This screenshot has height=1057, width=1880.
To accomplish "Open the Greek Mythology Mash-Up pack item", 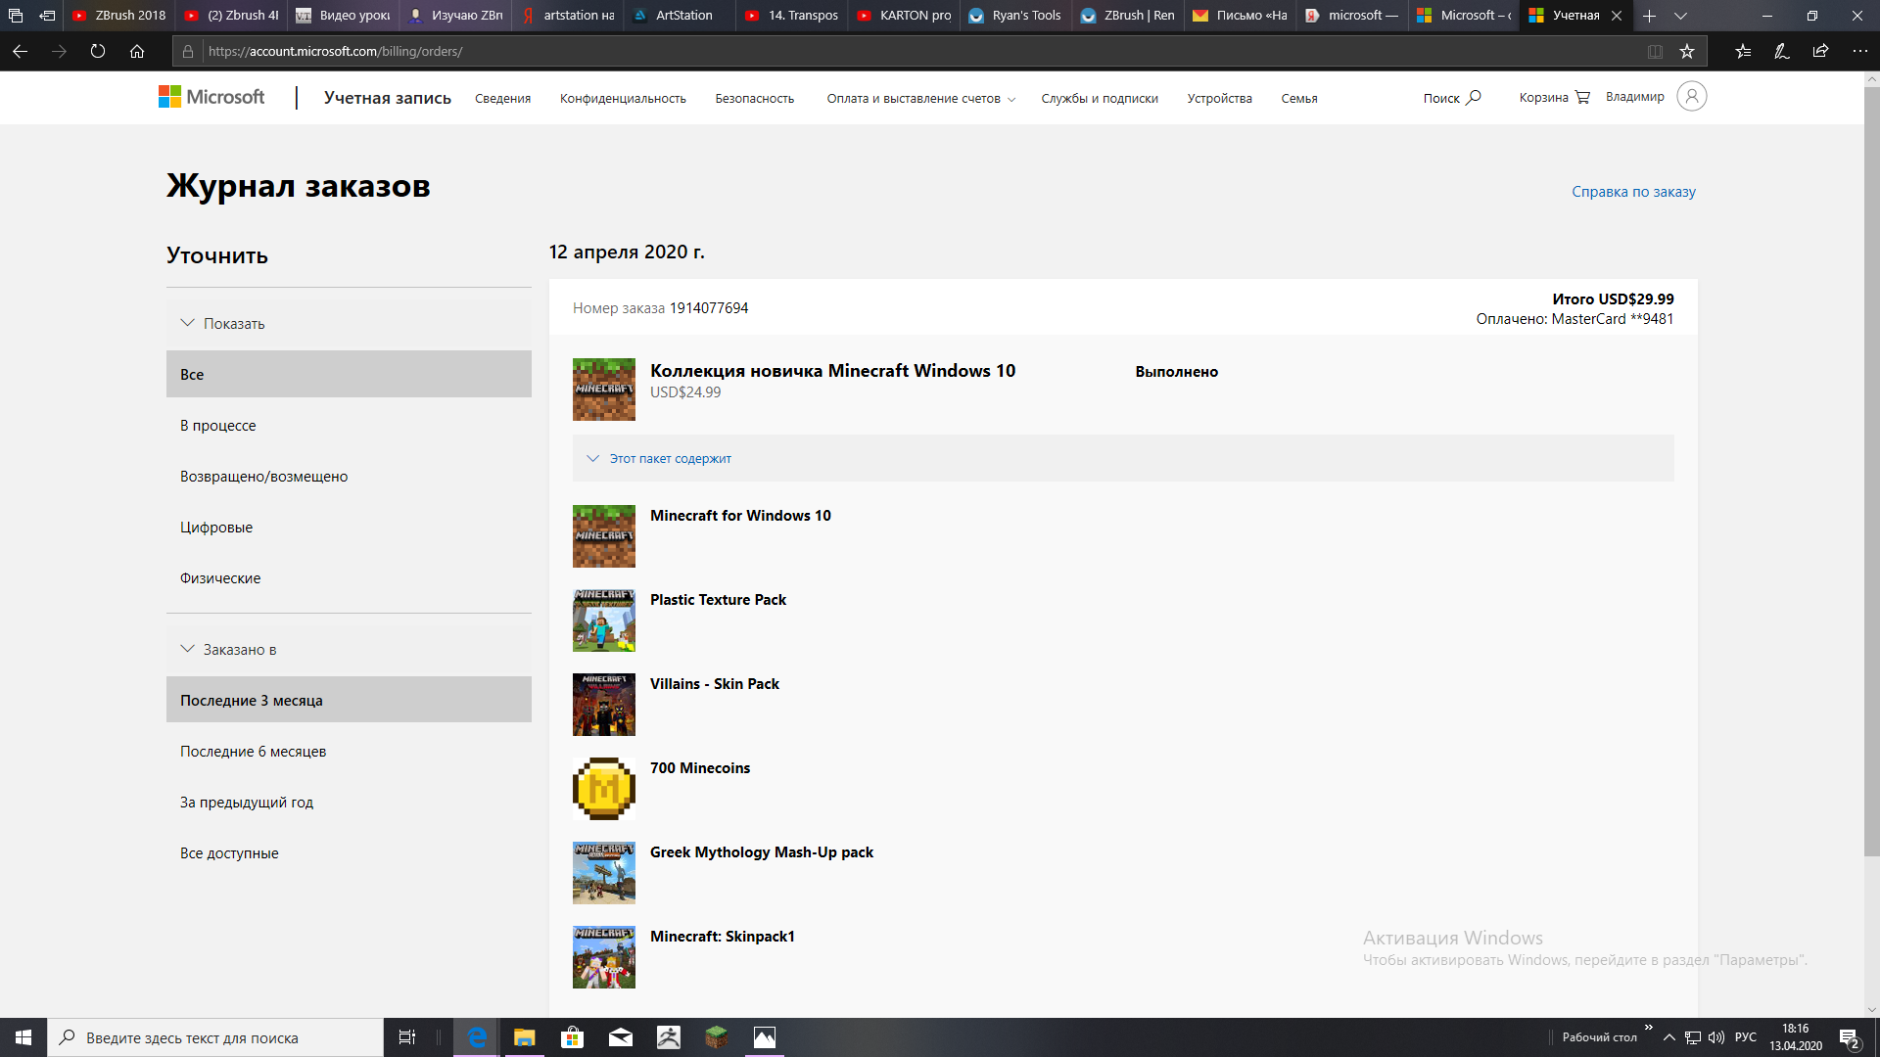I will tap(761, 852).
